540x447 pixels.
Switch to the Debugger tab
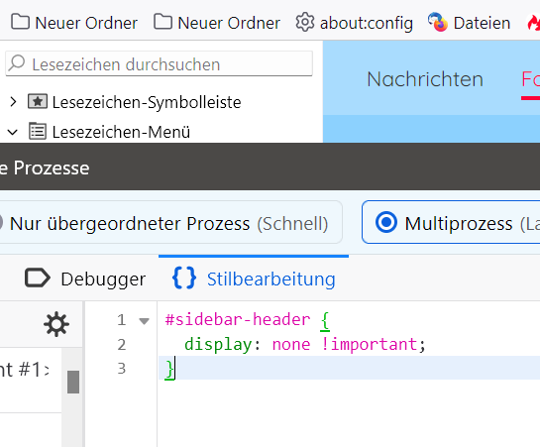[x=85, y=279]
